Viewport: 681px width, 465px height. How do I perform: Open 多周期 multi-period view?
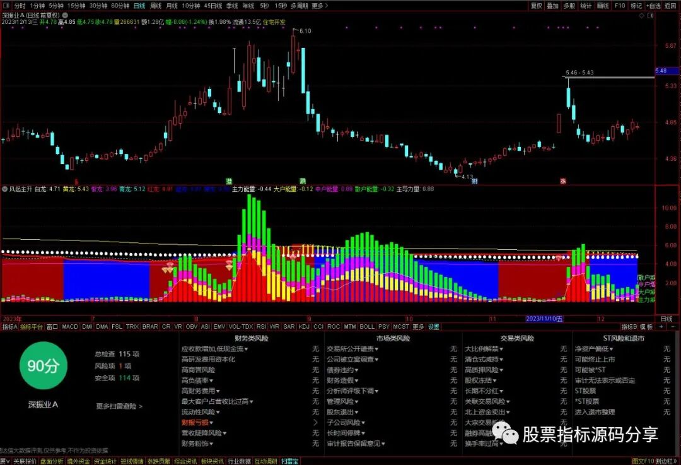(x=299, y=6)
